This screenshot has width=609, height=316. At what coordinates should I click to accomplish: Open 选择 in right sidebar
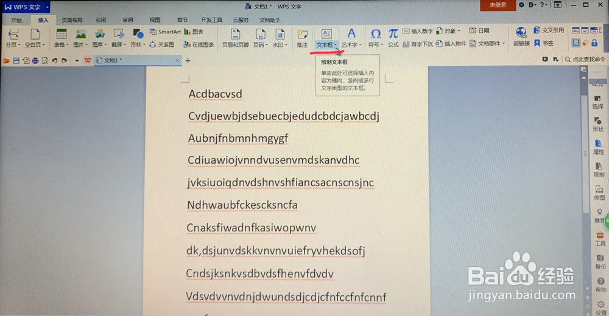(x=598, y=102)
